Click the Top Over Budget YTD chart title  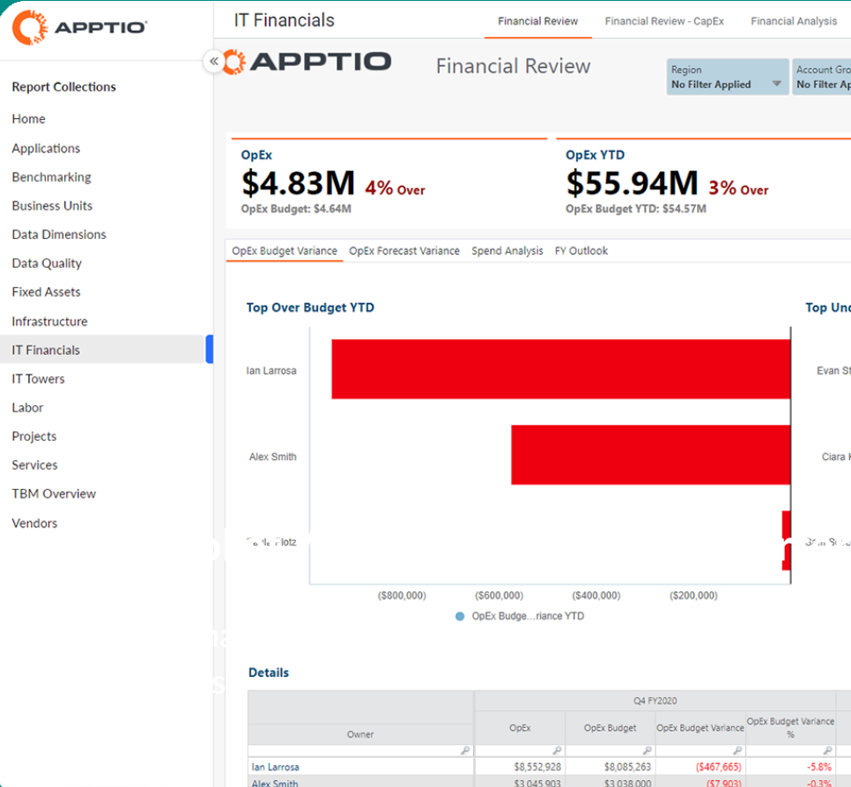click(310, 308)
